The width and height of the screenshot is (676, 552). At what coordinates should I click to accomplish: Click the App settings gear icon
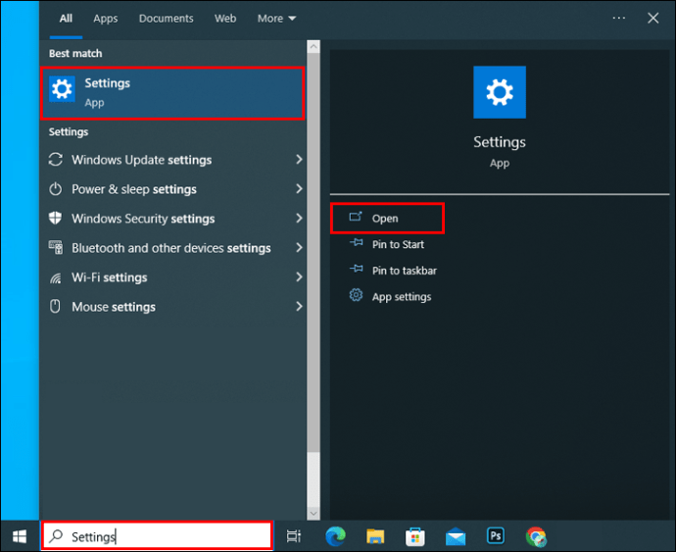coord(356,295)
